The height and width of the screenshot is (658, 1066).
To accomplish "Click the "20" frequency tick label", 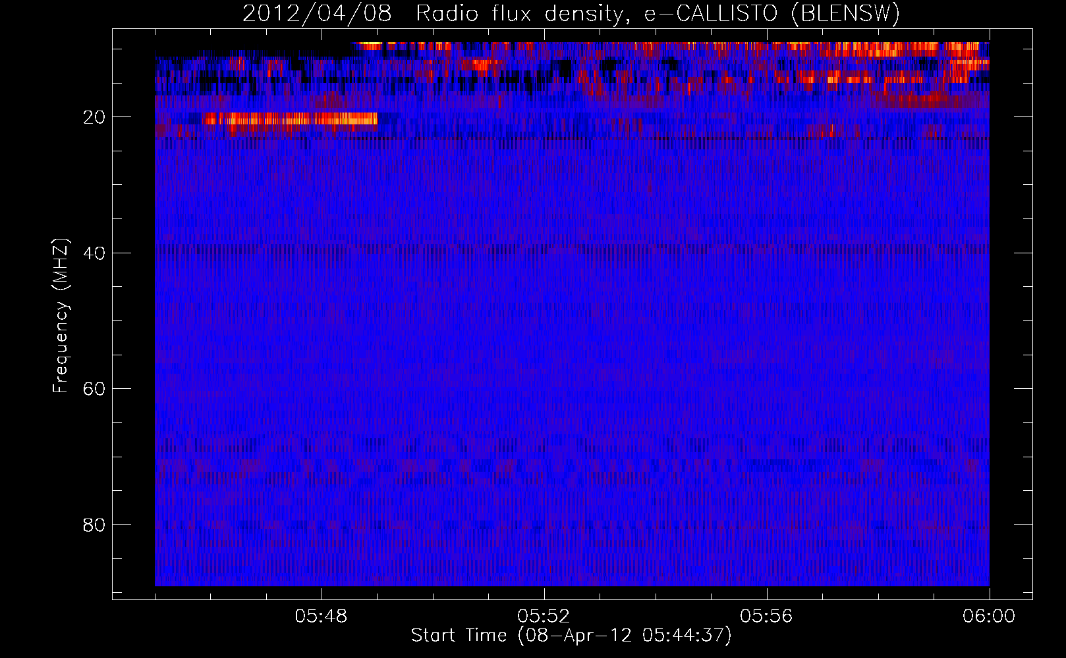I will pos(94,117).
